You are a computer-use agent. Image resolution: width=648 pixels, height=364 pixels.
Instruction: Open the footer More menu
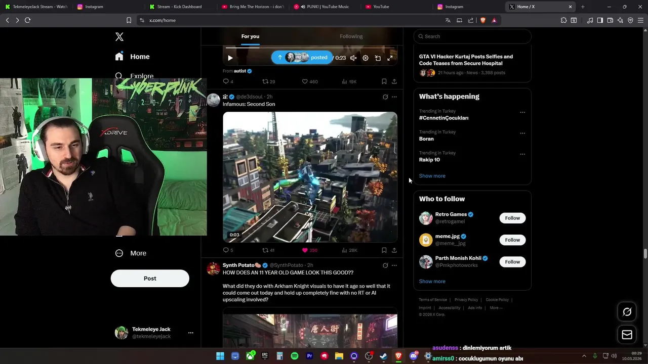pyautogui.click(x=496, y=308)
